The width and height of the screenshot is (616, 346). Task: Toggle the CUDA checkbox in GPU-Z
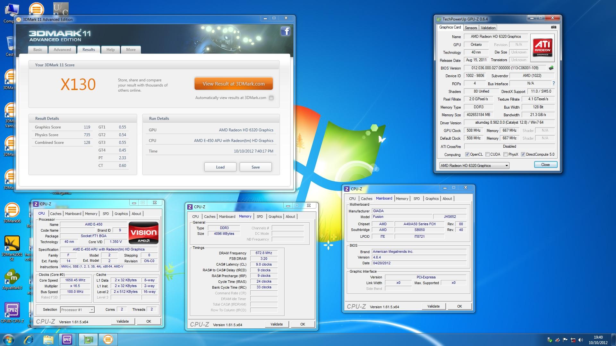(x=487, y=154)
